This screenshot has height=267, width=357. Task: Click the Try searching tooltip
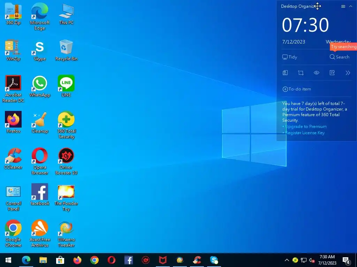pos(343,47)
